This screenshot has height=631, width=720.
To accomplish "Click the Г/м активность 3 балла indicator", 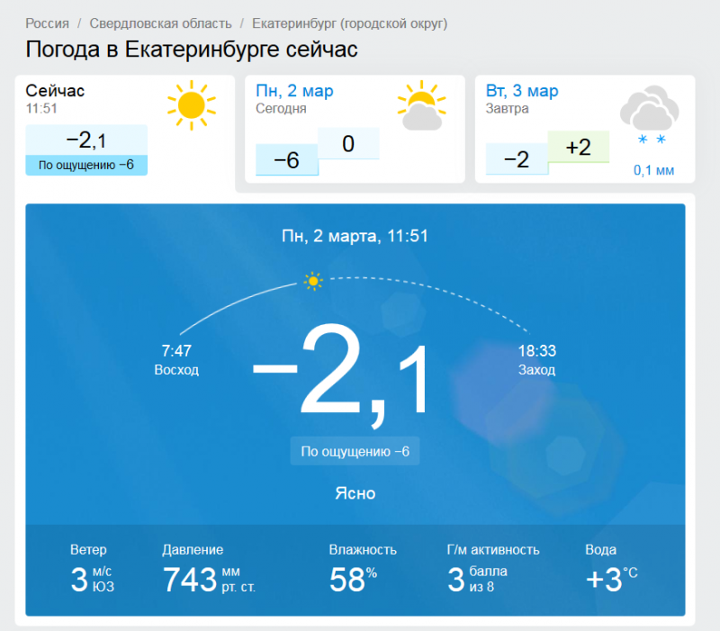I will (493, 569).
